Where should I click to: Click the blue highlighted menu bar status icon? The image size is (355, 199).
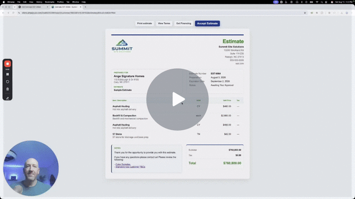click(x=276, y=2)
